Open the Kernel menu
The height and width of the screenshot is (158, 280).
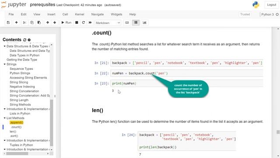(x=80, y=14)
